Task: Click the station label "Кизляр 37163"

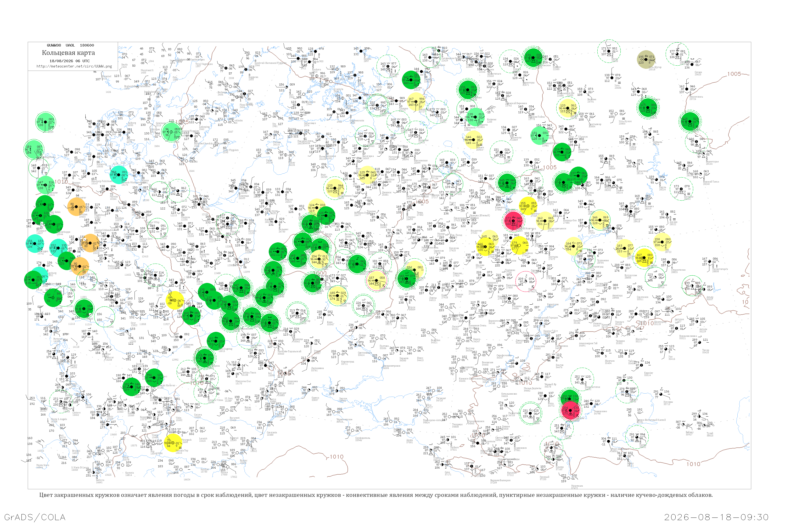Action: pyautogui.click(x=559, y=468)
